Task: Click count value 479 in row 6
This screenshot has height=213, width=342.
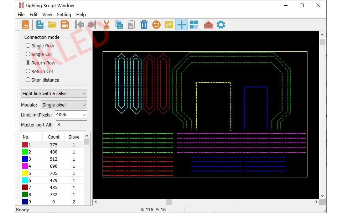Action: (x=53, y=180)
